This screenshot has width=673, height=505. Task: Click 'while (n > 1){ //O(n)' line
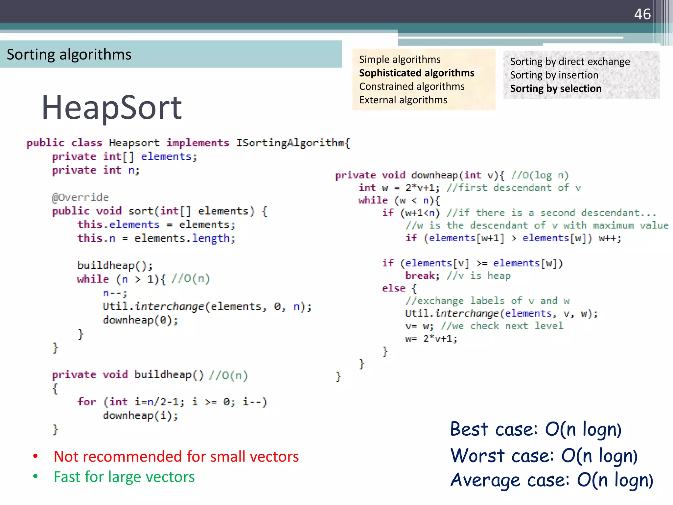tap(144, 279)
